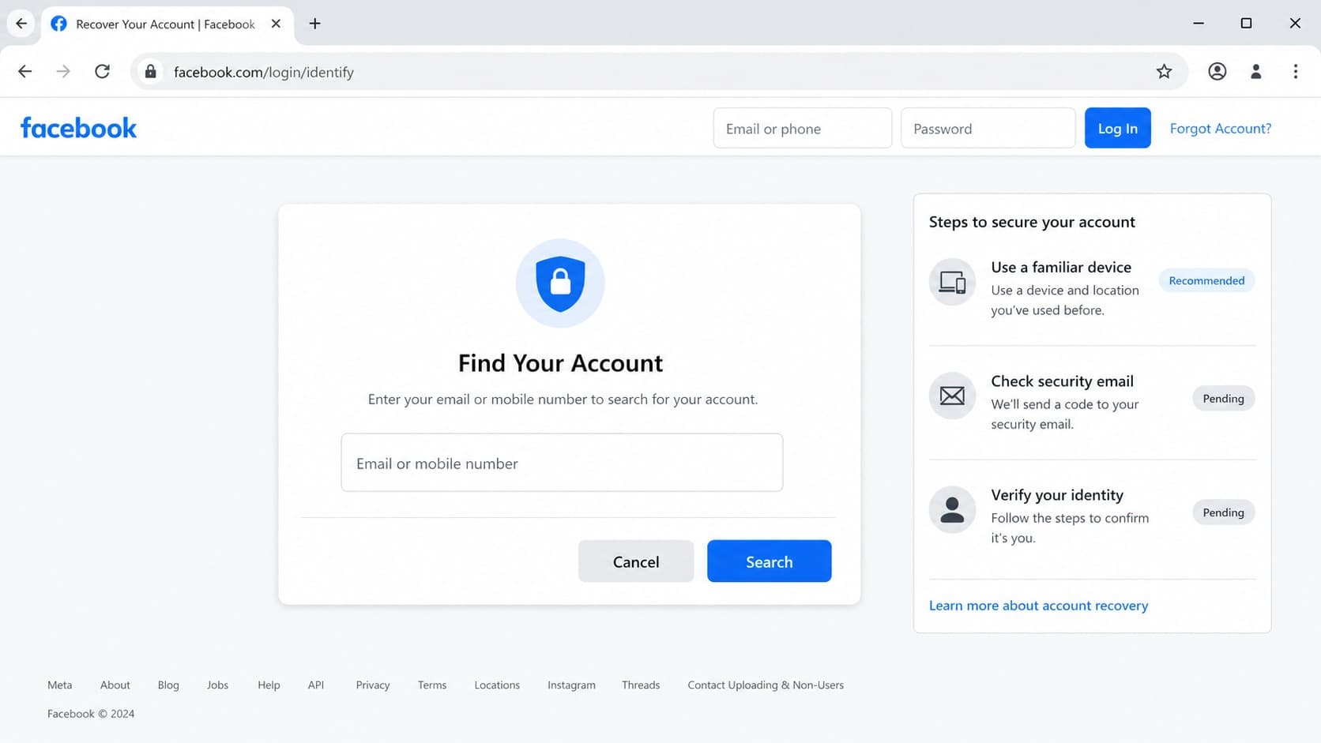Click the Cancel button

pyautogui.click(x=636, y=561)
